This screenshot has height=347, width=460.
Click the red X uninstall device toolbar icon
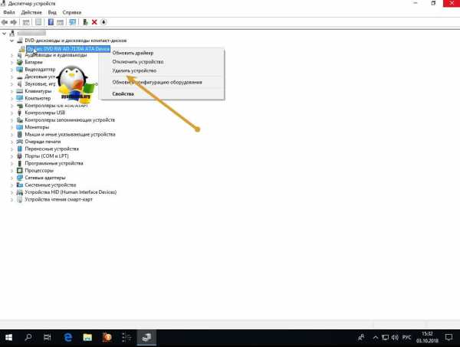pyautogui.click(x=94, y=23)
